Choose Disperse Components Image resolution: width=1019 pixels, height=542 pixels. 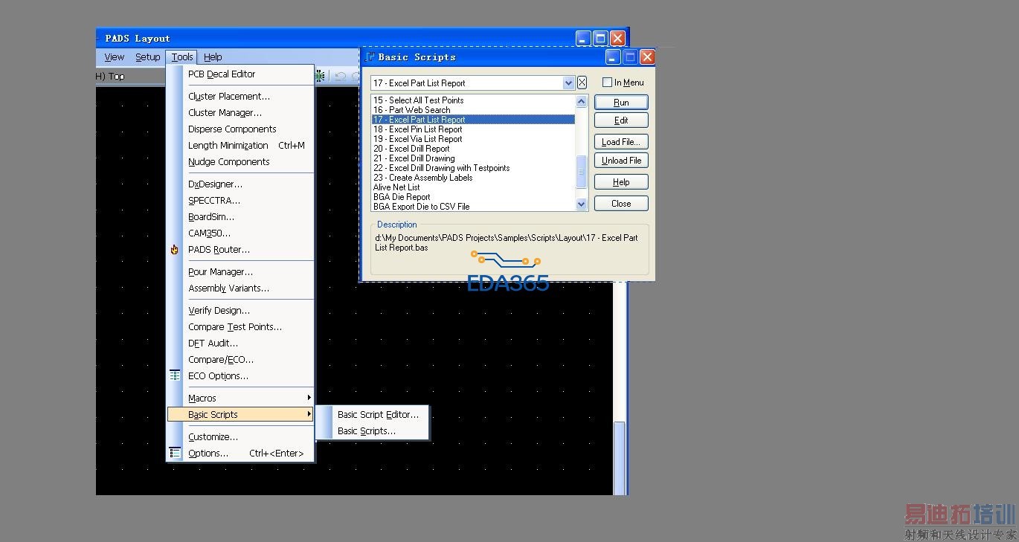240,129
